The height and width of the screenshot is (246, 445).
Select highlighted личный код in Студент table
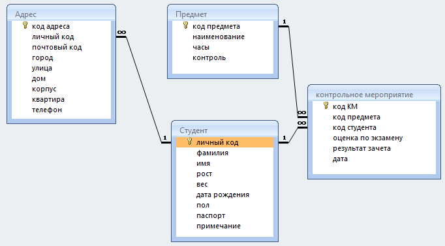[224, 142]
